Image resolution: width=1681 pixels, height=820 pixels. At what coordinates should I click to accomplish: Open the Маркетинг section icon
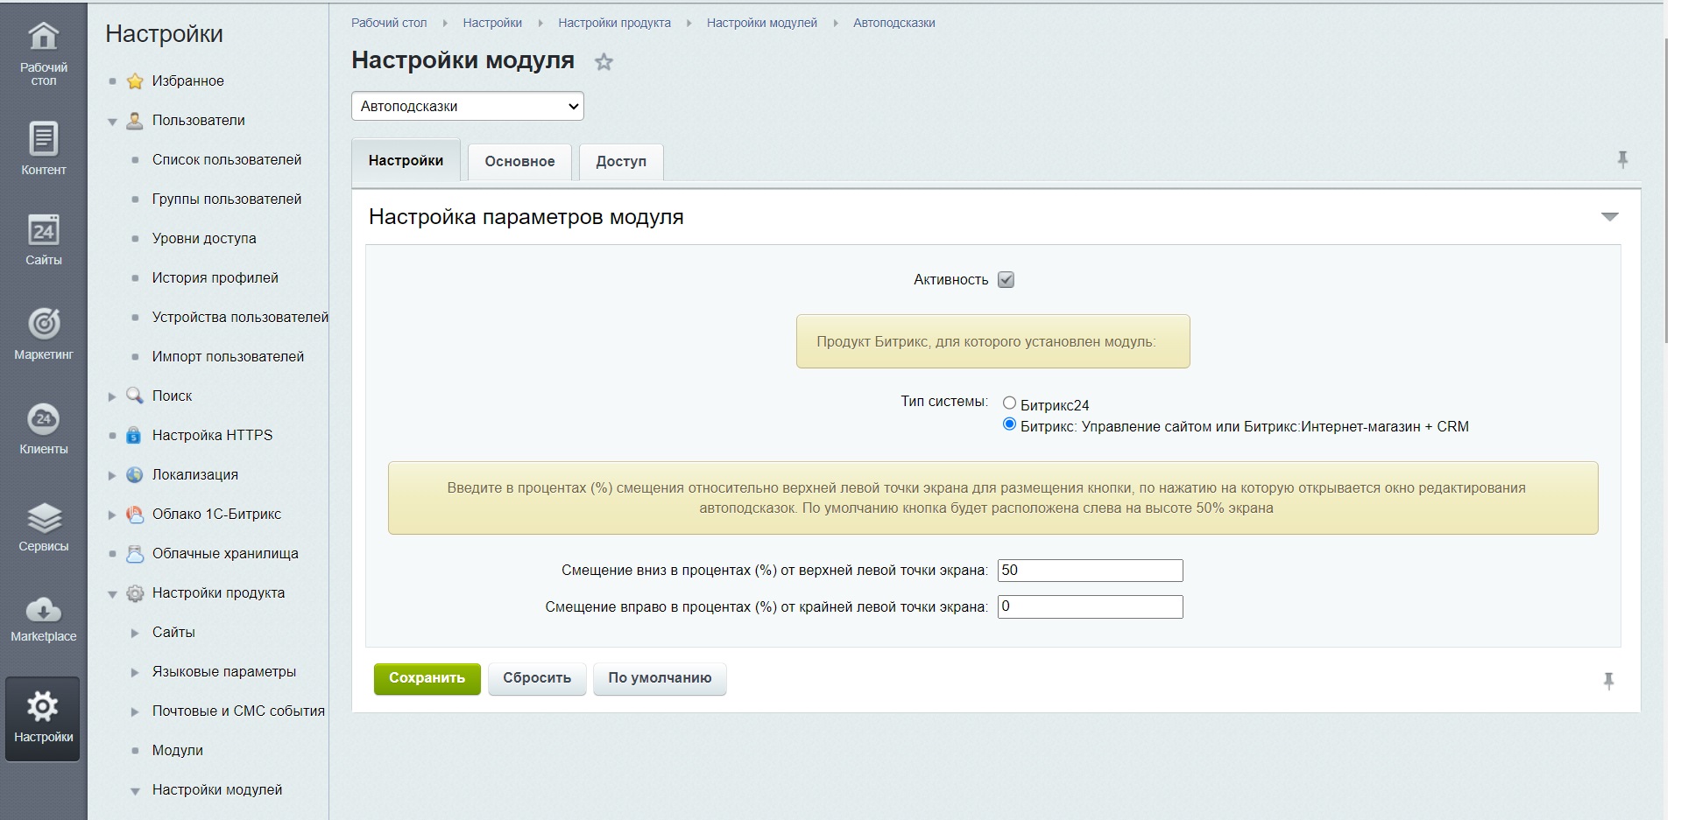[43, 333]
